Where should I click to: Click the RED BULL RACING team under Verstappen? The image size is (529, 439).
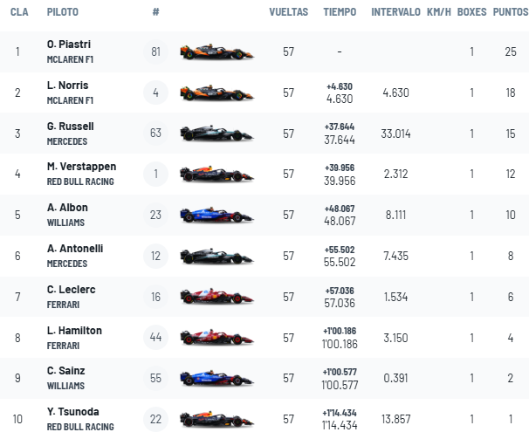[x=80, y=182]
